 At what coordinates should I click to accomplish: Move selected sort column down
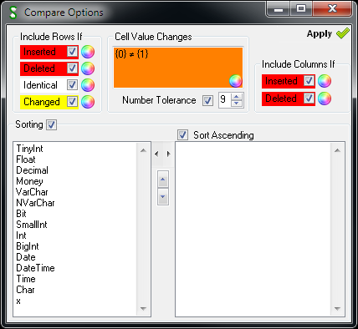(x=163, y=197)
